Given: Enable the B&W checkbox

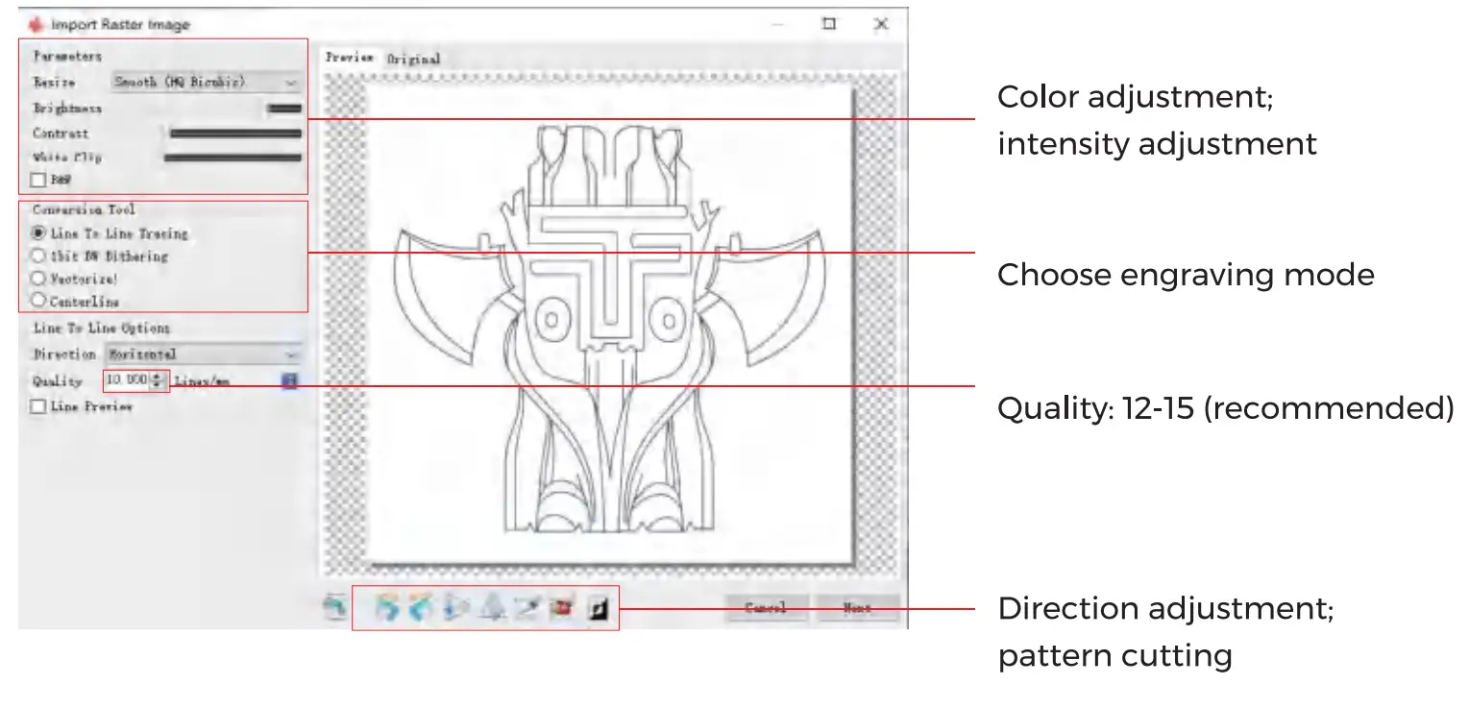Looking at the screenshot, I should [x=38, y=180].
